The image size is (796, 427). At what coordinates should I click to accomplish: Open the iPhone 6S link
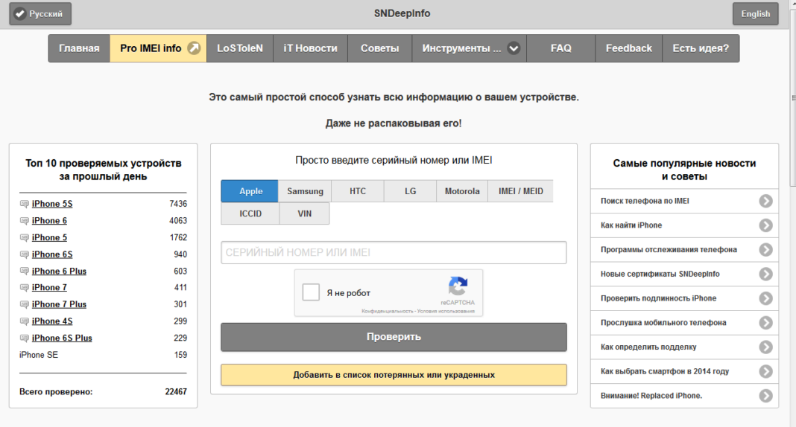tap(52, 254)
